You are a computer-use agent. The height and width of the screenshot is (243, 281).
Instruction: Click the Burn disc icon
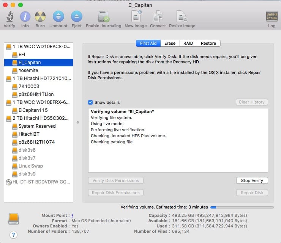click(x=40, y=17)
